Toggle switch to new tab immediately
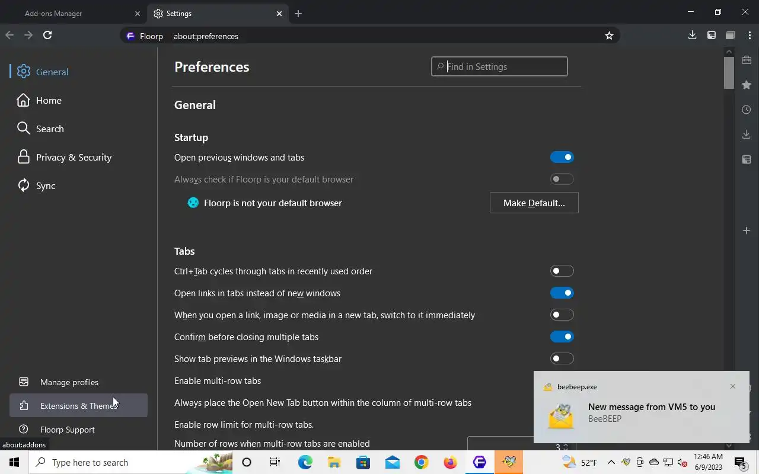The width and height of the screenshot is (759, 474). pos(562,315)
